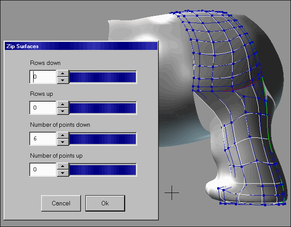The image size is (291, 227).
Task: Increase the Rows up value
Action: [x=63, y=105]
